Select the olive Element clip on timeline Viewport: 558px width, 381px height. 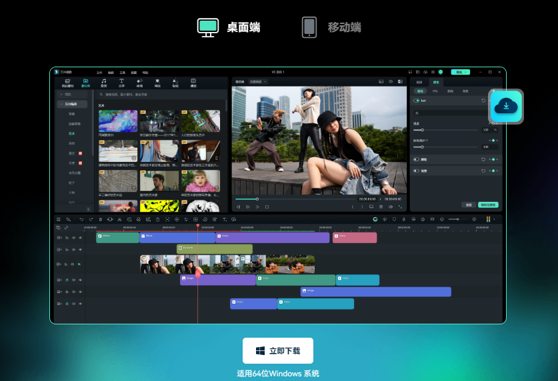(x=215, y=249)
